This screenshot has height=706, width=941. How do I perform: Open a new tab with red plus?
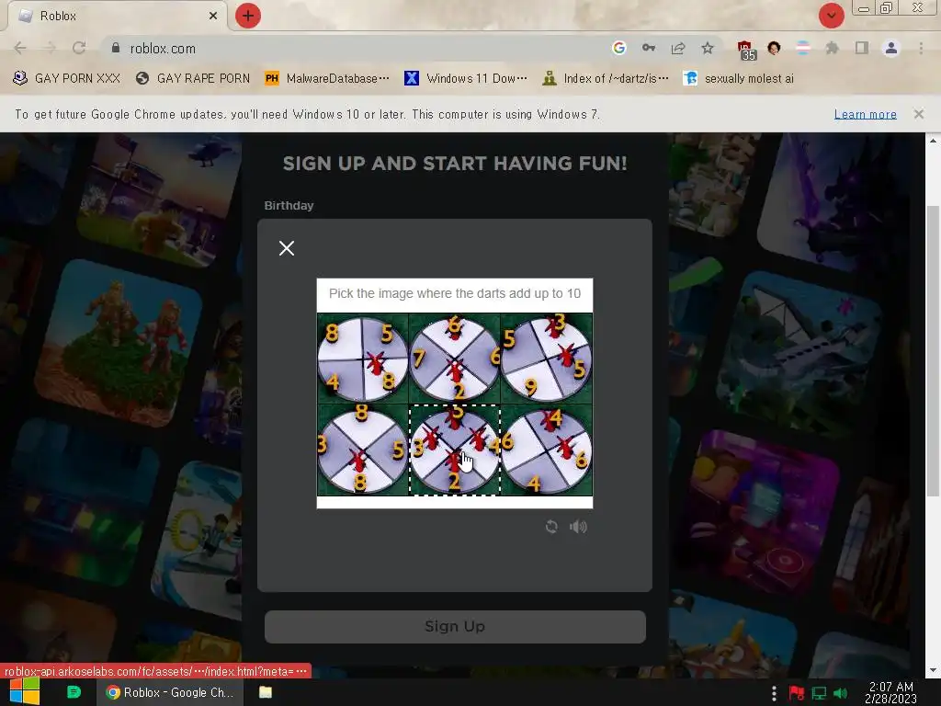click(248, 16)
